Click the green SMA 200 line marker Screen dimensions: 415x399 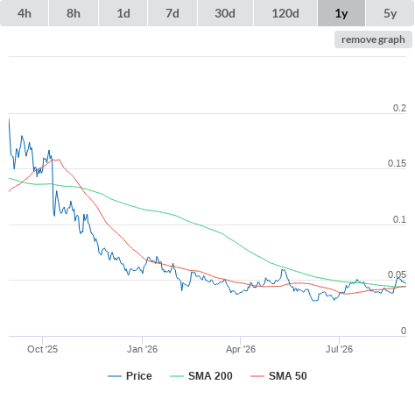177,376
